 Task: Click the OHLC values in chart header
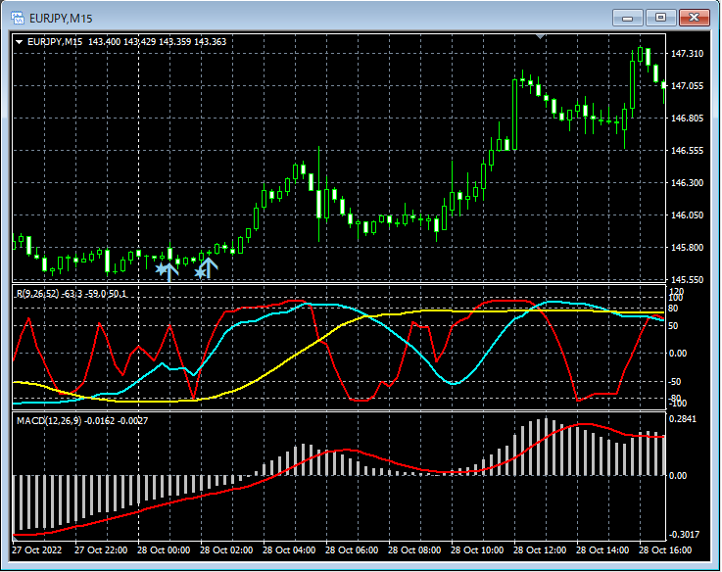(157, 42)
